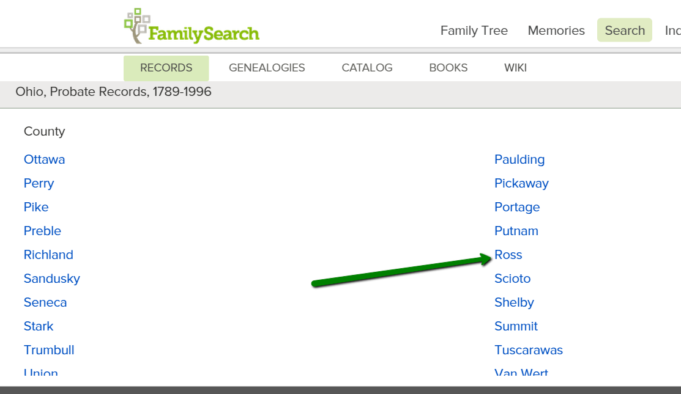Select the Sandusky county link
This screenshot has width=681, height=394.
[x=52, y=279]
